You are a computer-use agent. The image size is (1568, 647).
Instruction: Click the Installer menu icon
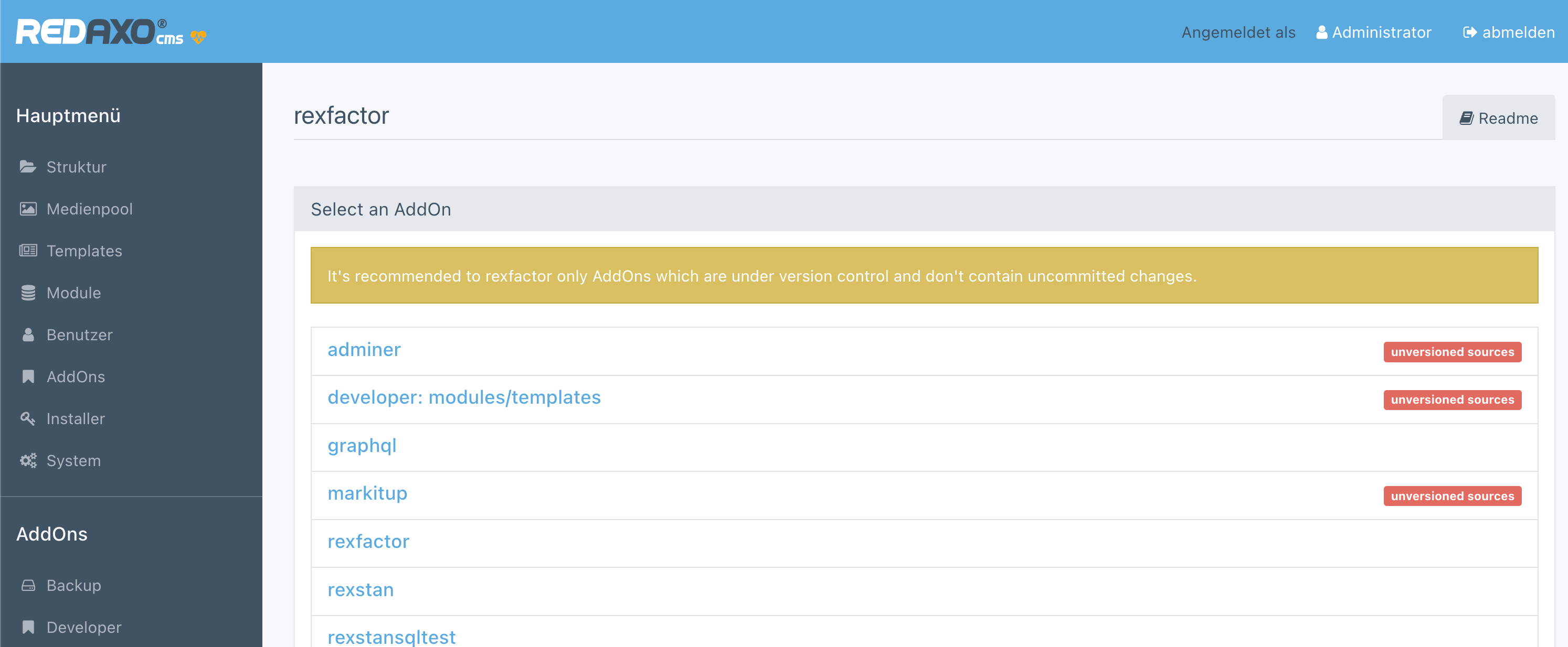pos(28,417)
